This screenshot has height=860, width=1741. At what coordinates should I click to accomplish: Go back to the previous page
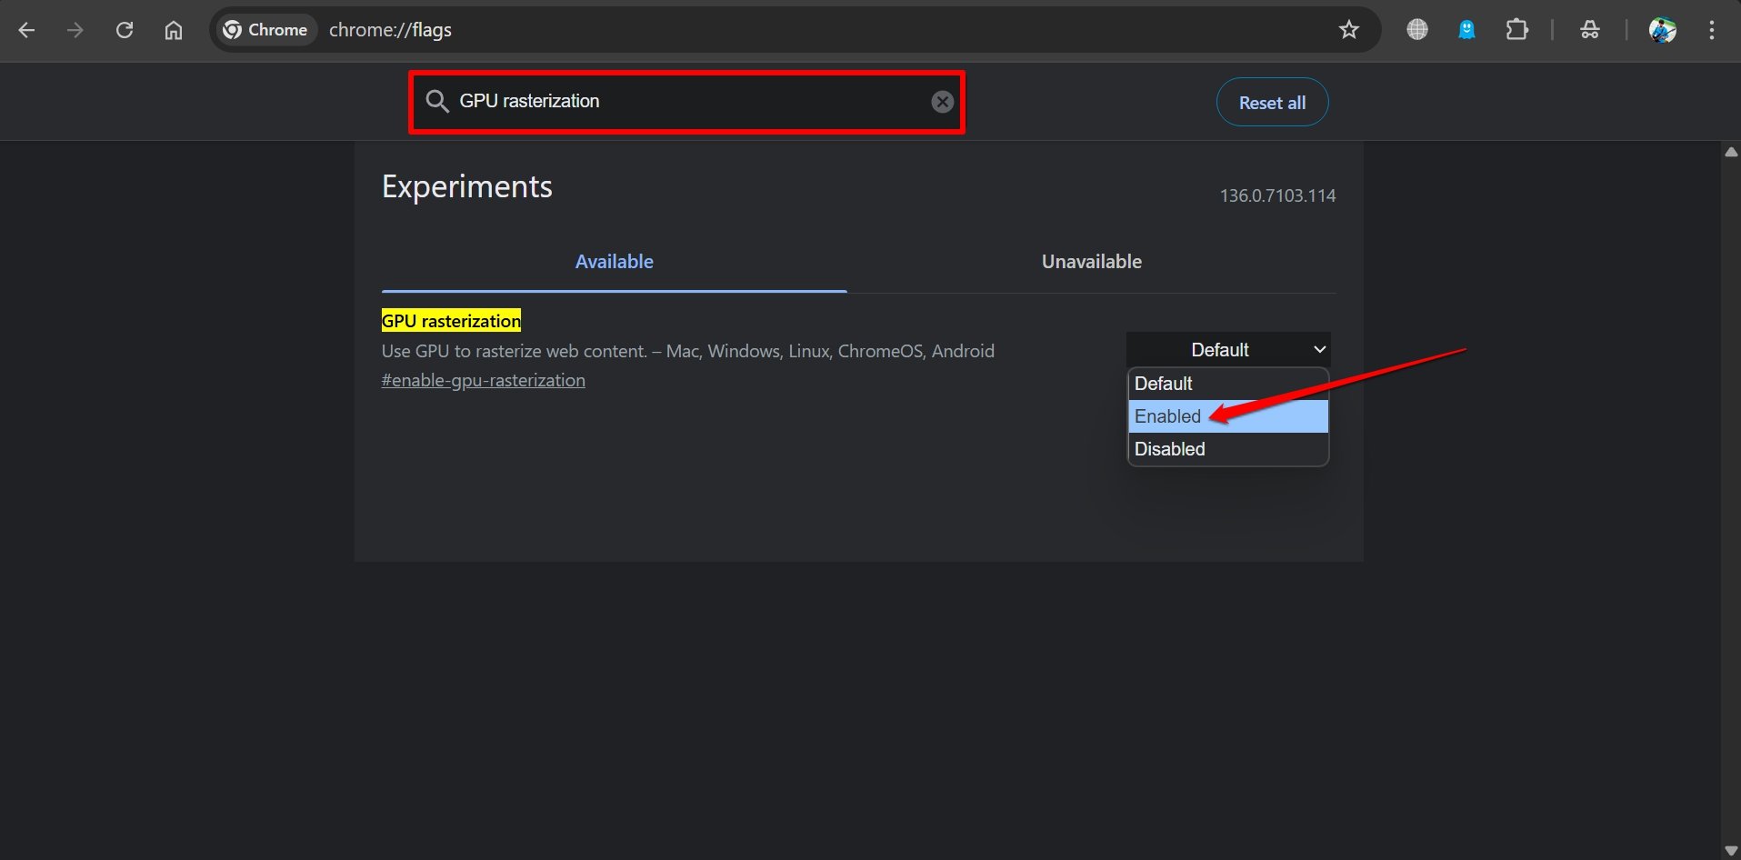(x=26, y=30)
